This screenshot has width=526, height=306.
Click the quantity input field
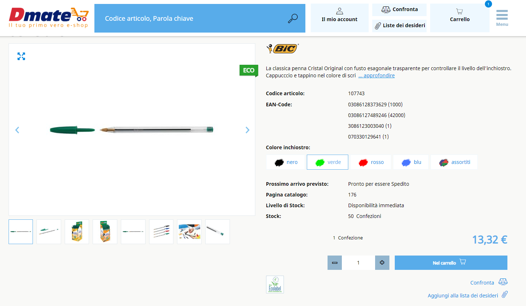(x=358, y=263)
